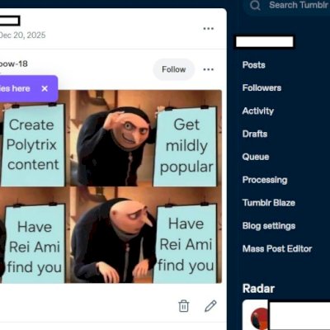Click the Radar heading

(258, 289)
